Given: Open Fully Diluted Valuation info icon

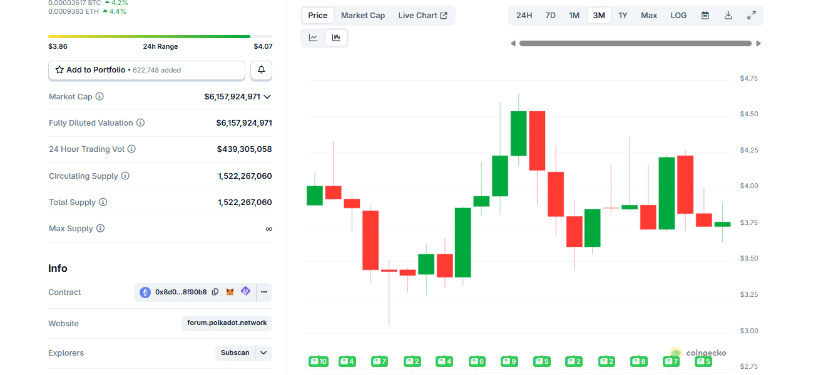Looking at the screenshot, I should pos(140,123).
